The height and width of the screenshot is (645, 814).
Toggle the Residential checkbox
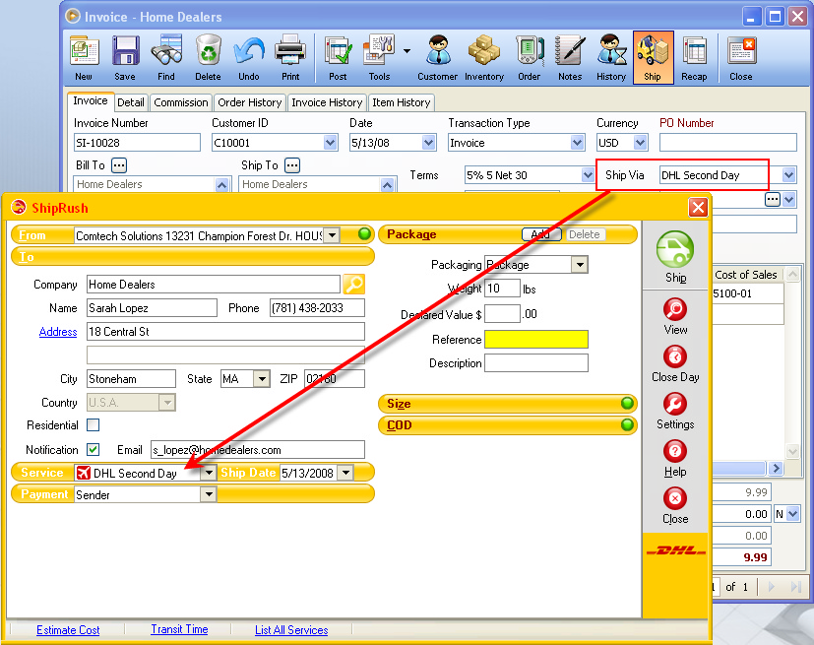[93, 425]
